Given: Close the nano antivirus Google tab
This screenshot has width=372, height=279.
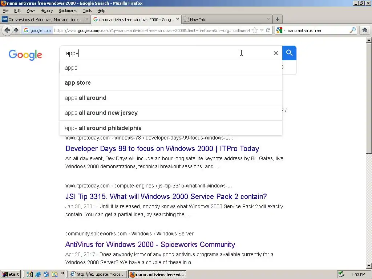Looking at the screenshot, I should pyautogui.click(x=177, y=20).
